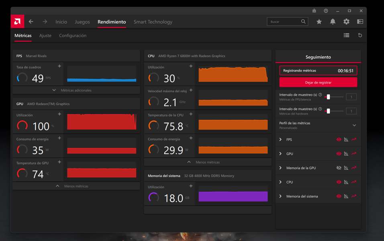The width and height of the screenshot is (384, 241).
Task: Open the Perfil de las métricas dropdown
Action: click(x=354, y=125)
